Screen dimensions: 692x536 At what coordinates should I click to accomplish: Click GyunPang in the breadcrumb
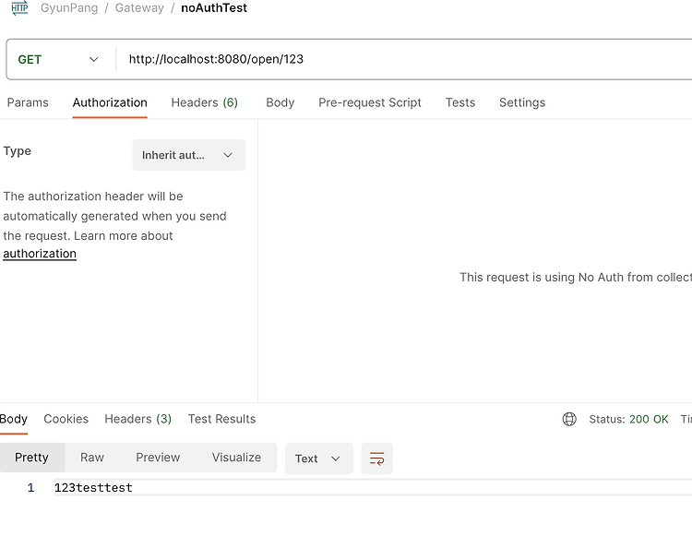69,8
